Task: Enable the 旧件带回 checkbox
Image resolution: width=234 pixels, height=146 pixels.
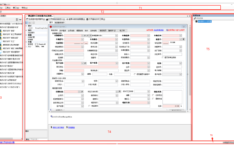Action: 153,95
